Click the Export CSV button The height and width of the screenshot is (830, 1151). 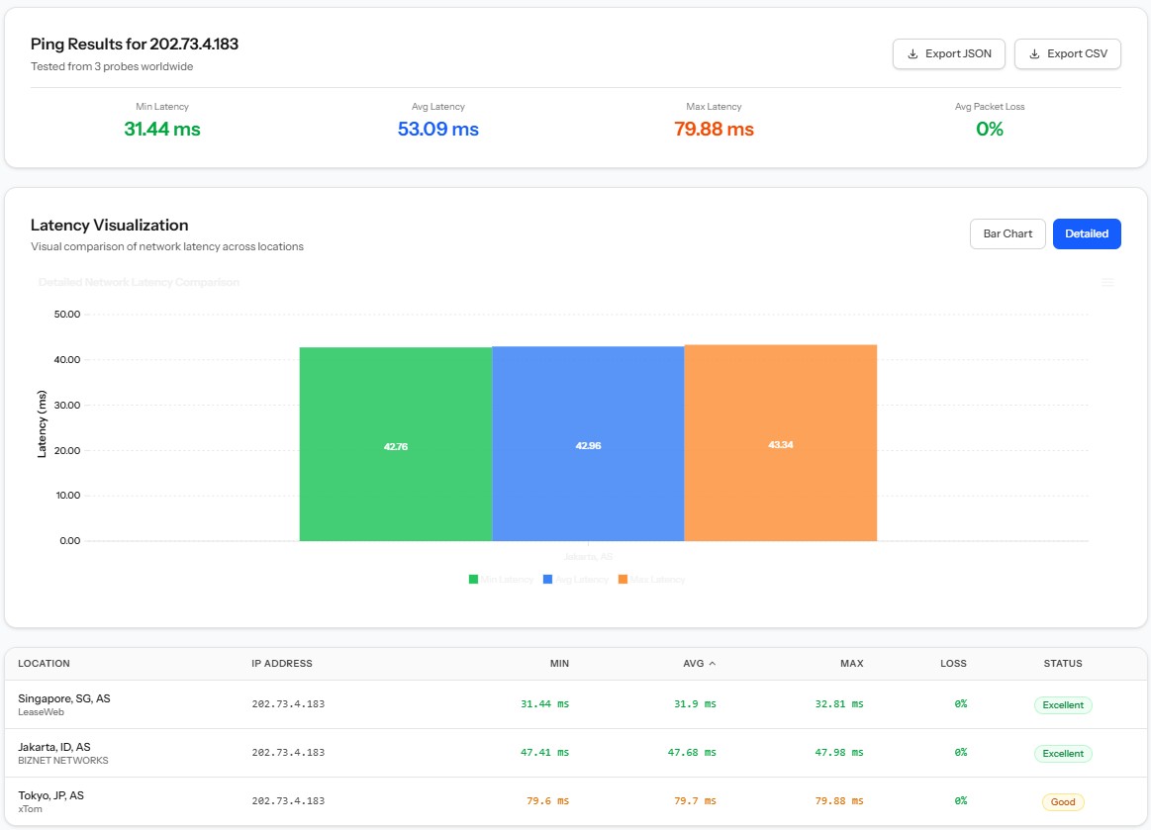tap(1067, 54)
